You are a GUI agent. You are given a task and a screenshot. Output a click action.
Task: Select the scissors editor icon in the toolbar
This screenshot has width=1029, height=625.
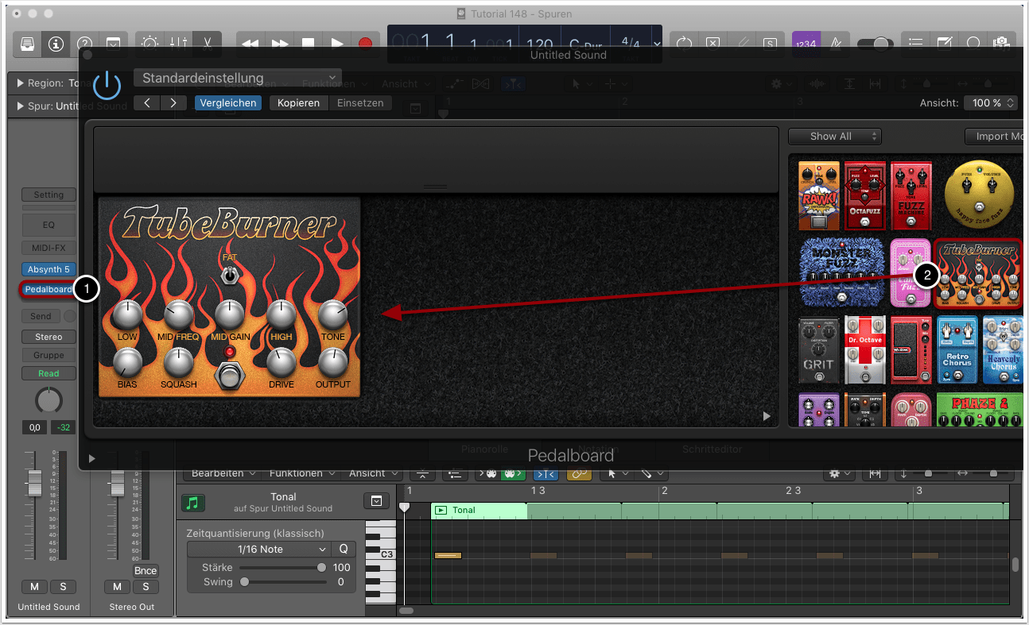[207, 44]
